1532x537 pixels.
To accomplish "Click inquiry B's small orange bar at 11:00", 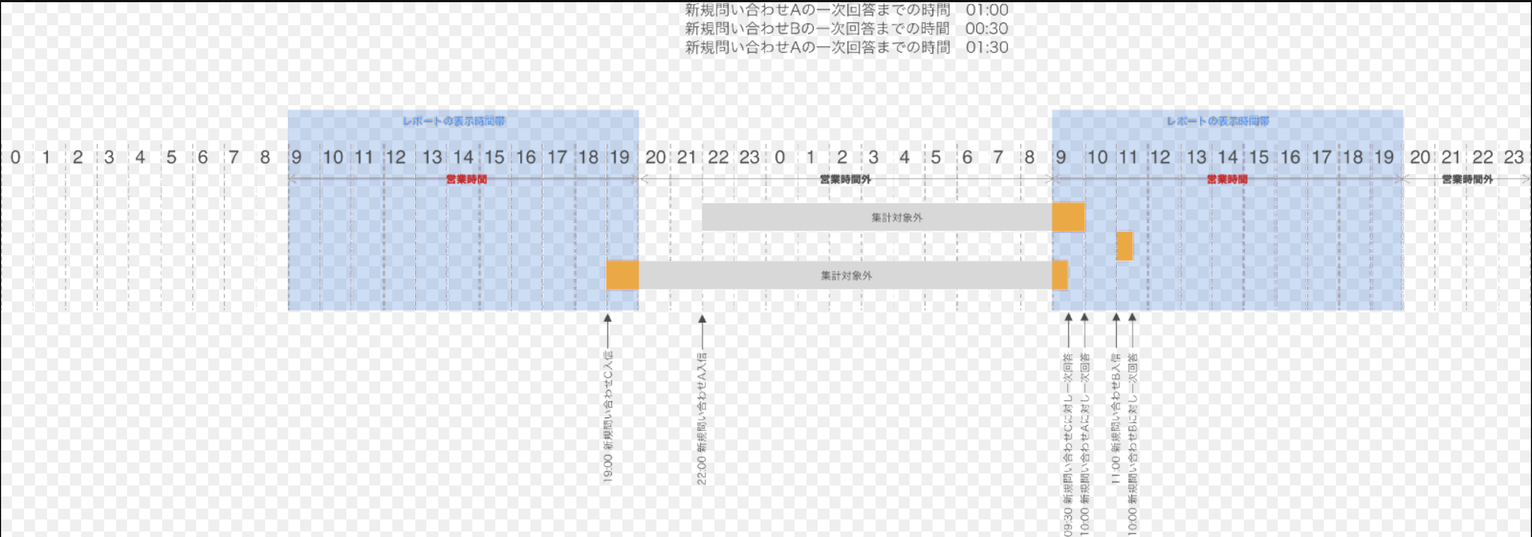I will pos(1124,245).
